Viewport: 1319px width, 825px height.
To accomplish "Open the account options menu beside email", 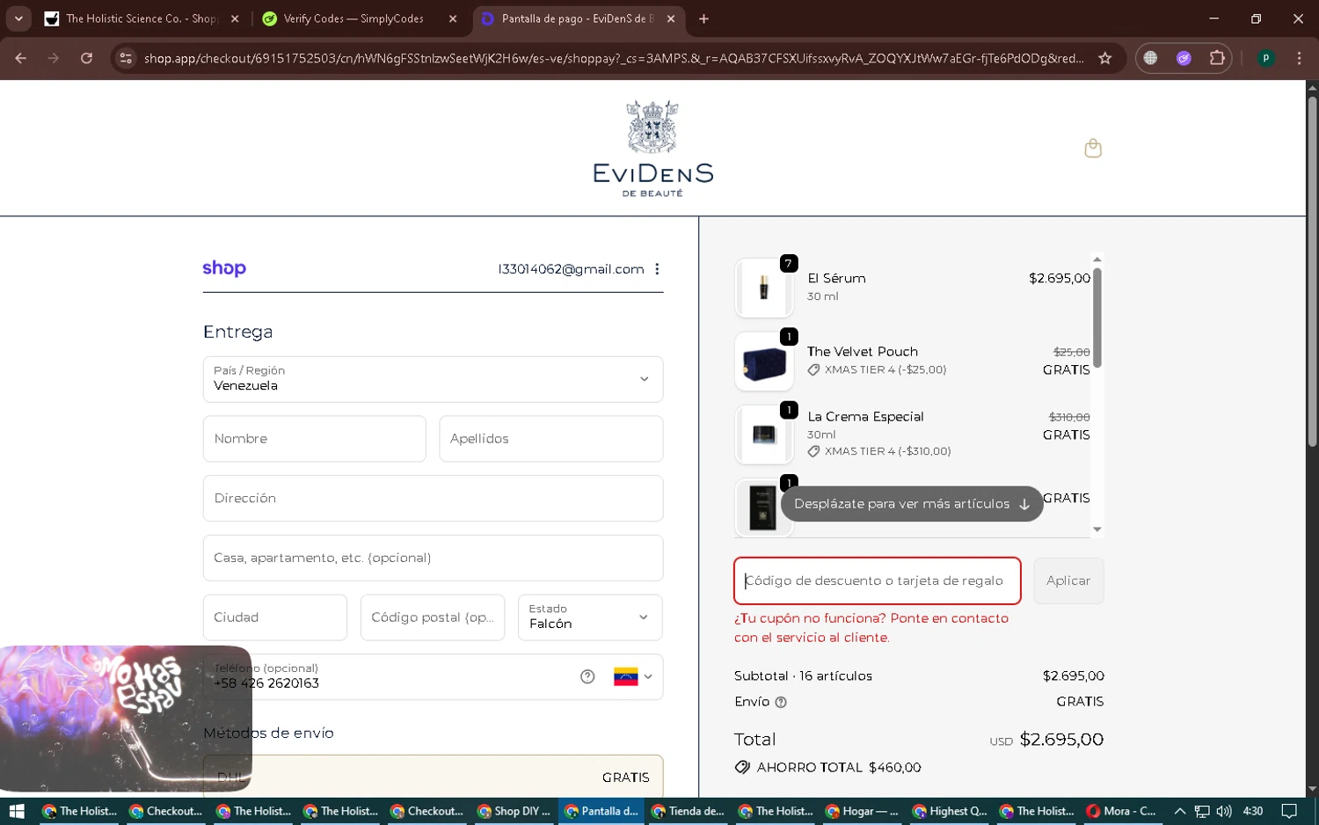I will [x=657, y=269].
